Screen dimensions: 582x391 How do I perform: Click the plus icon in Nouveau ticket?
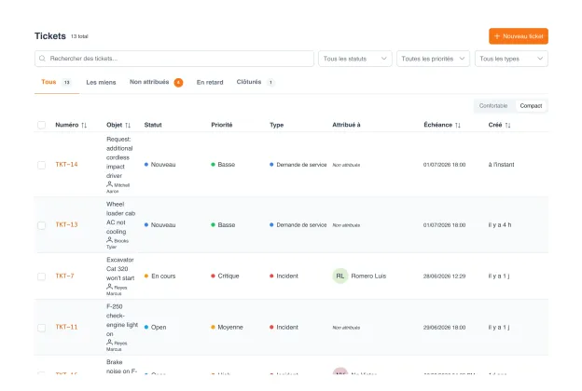pyautogui.click(x=497, y=36)
